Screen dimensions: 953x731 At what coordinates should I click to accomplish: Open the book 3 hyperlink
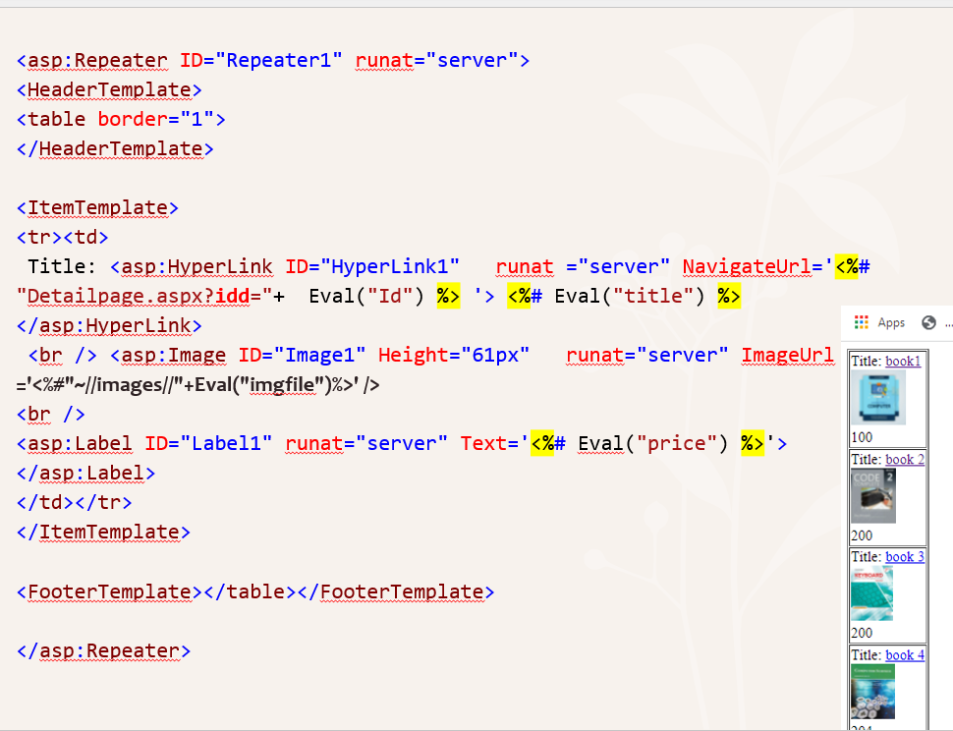[x=905, y=556]
